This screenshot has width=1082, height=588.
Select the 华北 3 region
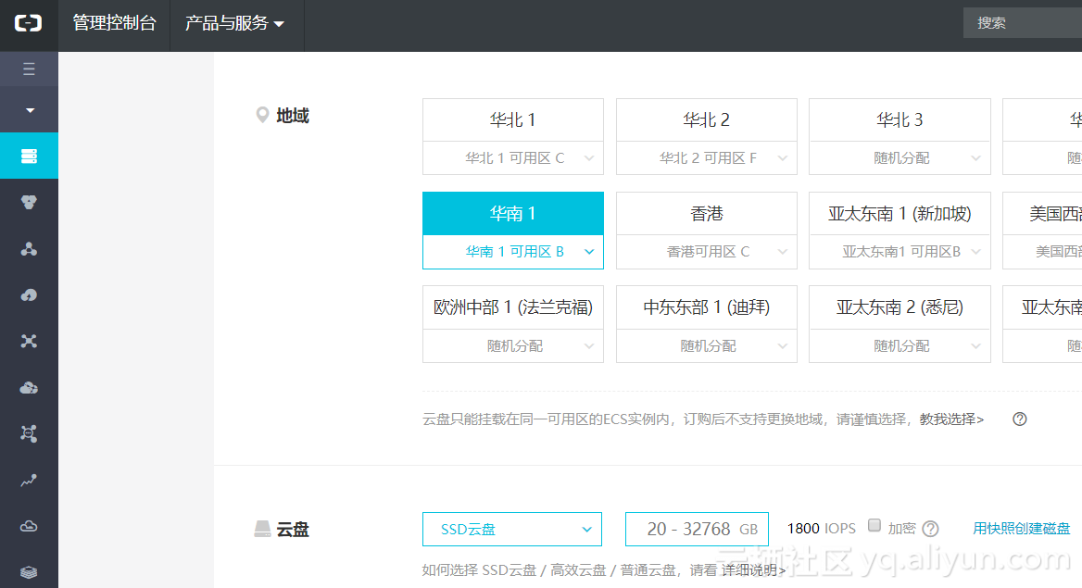tap(900, 120)
